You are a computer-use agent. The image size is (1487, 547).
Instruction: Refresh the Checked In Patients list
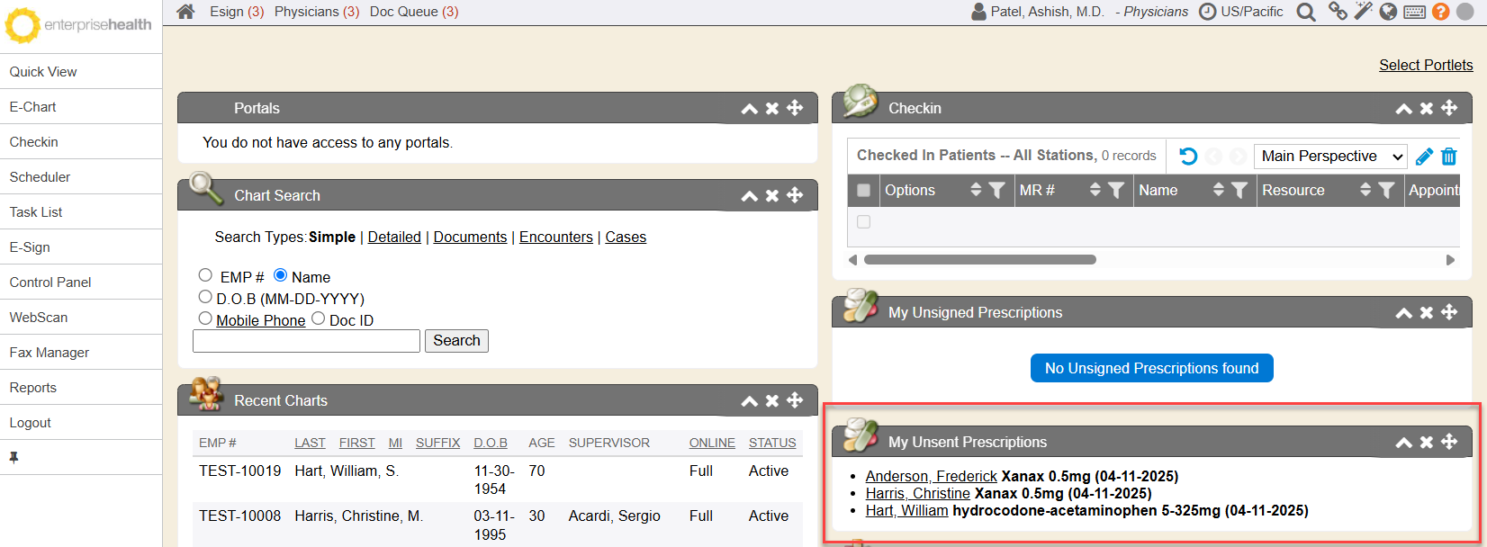(x=1188, y=157)
